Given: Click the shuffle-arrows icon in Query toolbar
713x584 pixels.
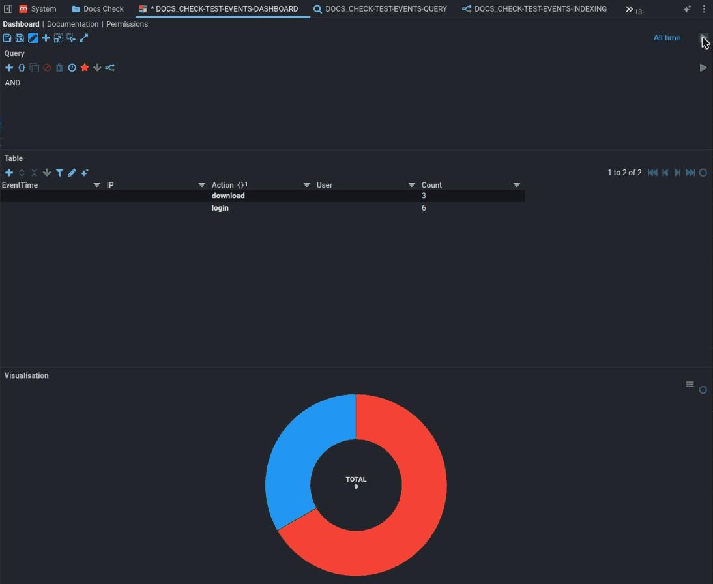Looking at the screenshot, I should coord(110,68).
